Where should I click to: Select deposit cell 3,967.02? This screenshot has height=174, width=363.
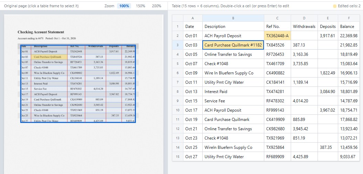[x=328, y=110]
